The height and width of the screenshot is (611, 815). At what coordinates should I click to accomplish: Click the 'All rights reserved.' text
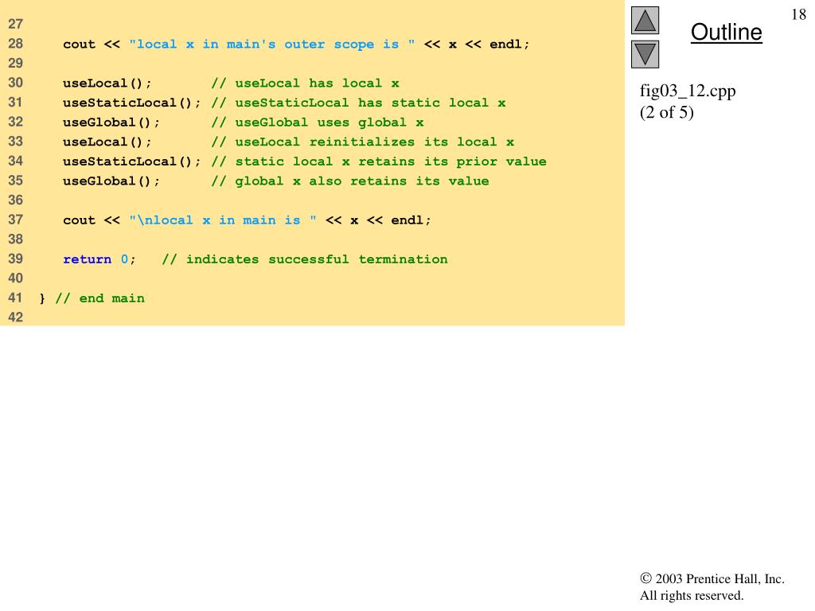click(x=692, y=595)
